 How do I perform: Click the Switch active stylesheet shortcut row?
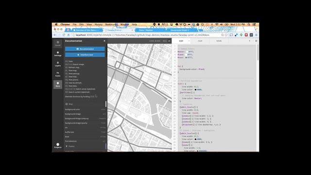[80, 89]
